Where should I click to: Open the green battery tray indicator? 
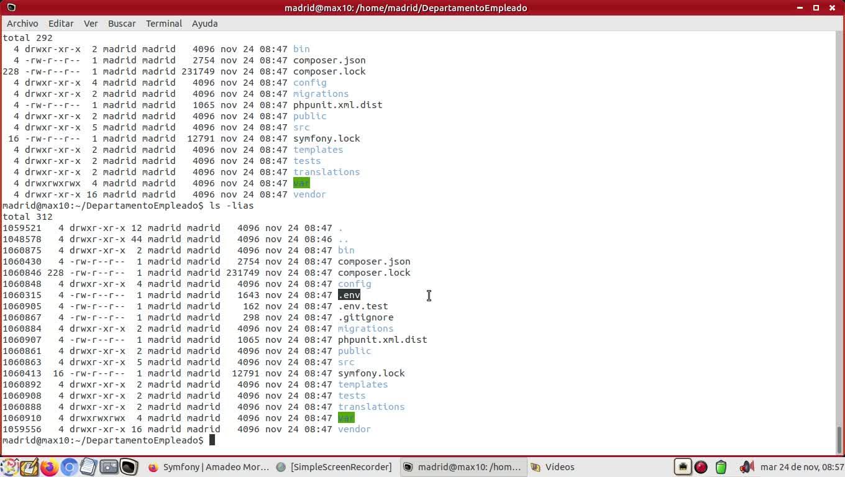721,467
